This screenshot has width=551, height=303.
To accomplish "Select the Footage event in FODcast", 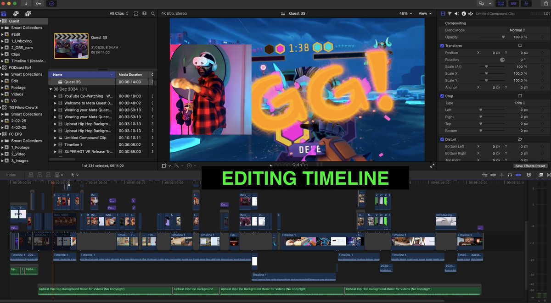I will (18, 88).
